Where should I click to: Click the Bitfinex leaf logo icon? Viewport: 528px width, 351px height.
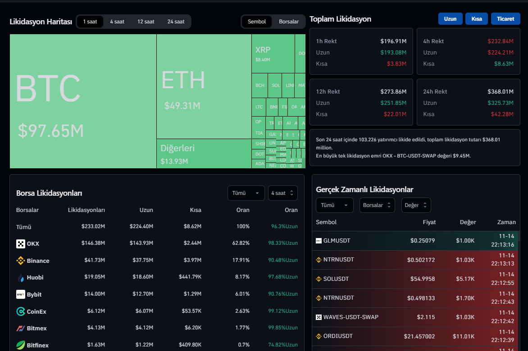coord(21,345)
